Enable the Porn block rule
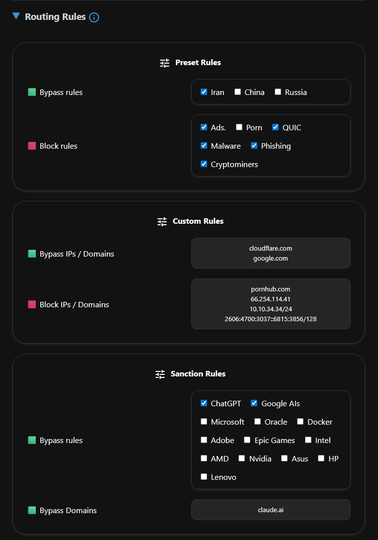 click(x=239, y=127)
